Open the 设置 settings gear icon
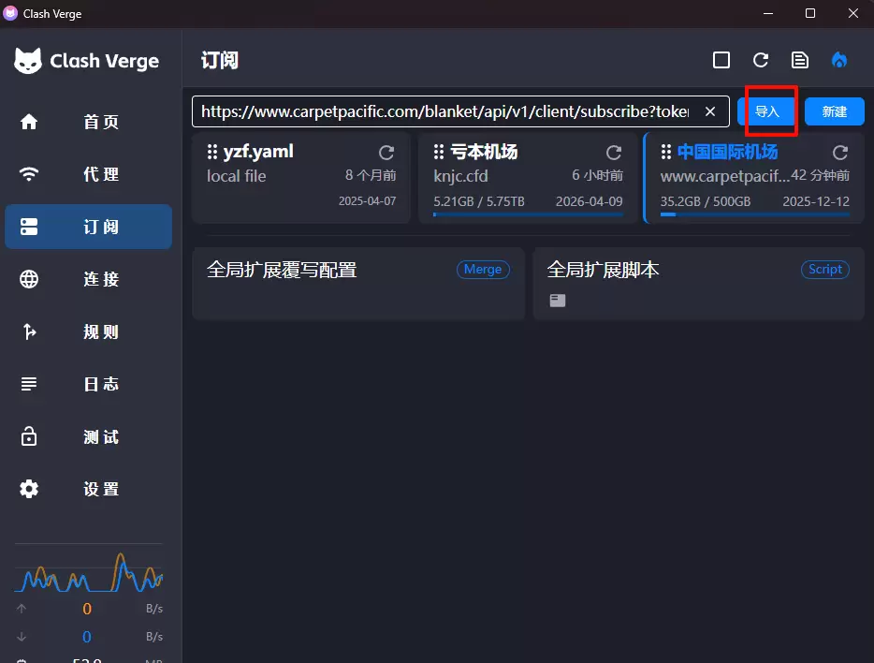Screen dimensions: 874x663 (28, 489)
